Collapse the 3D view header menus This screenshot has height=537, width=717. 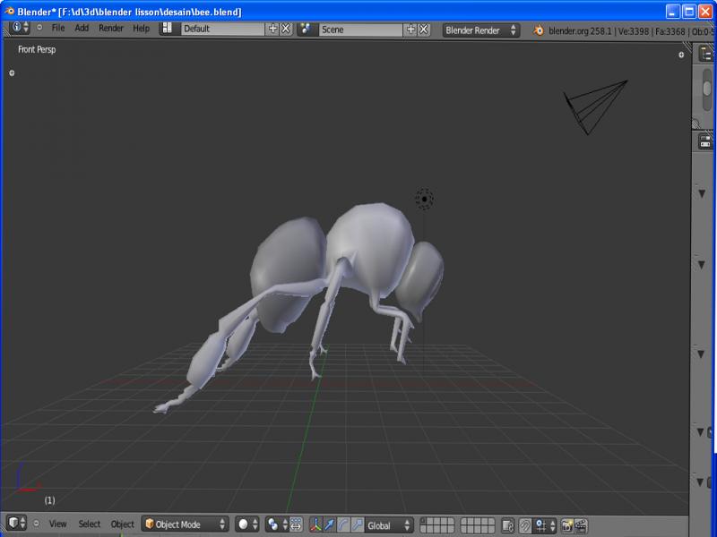pyautogui.click(x=36, y=524)
